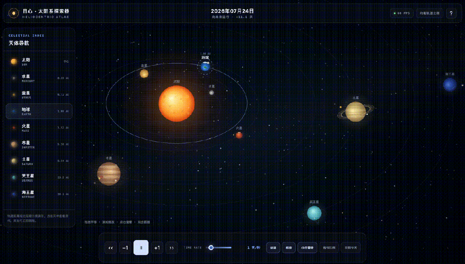The image size is (465, 264).
Task: Click the 地球 label above Earth
Action: (x=205, y=58)
